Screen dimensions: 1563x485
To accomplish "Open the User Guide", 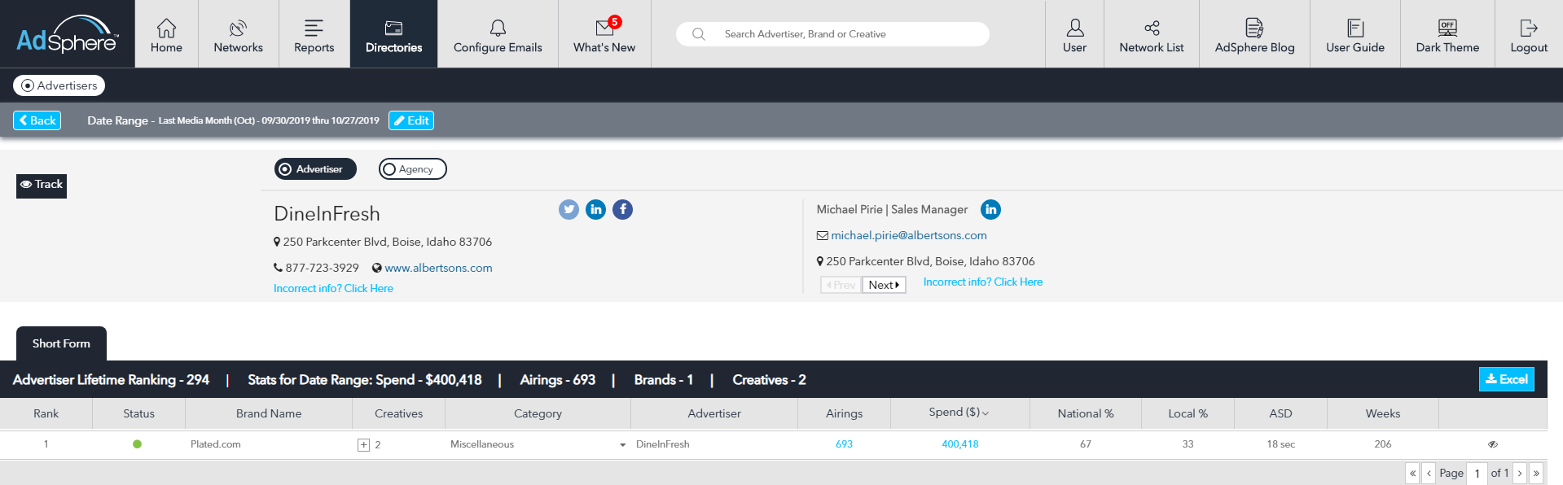I will (x=1354, y=34).
